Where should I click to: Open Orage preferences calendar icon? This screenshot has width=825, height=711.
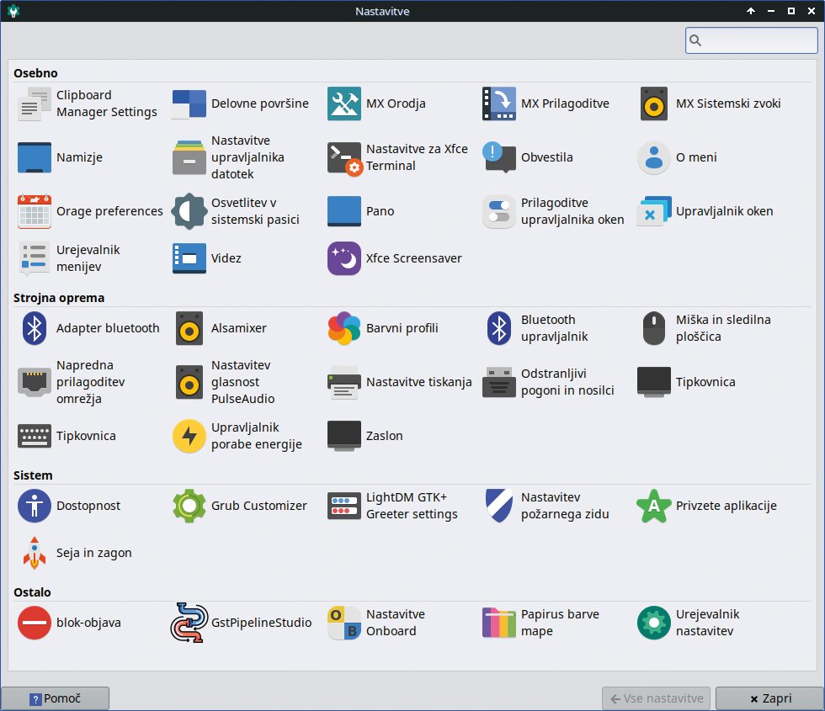[x=35, y=211]
